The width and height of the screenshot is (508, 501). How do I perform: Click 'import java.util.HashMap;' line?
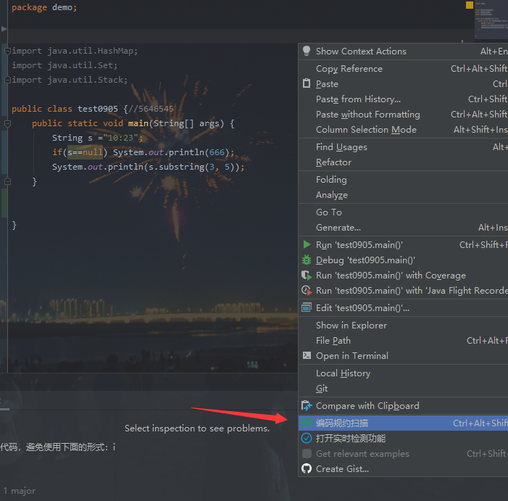(75, 51)
